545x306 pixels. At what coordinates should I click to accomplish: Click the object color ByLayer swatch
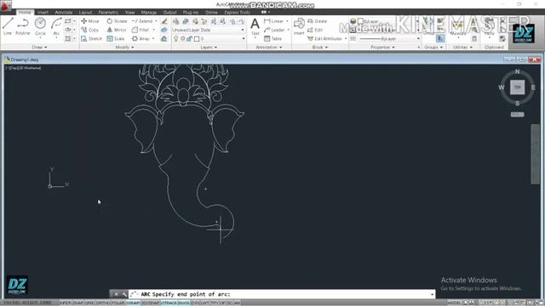click(x=360, y=21)
